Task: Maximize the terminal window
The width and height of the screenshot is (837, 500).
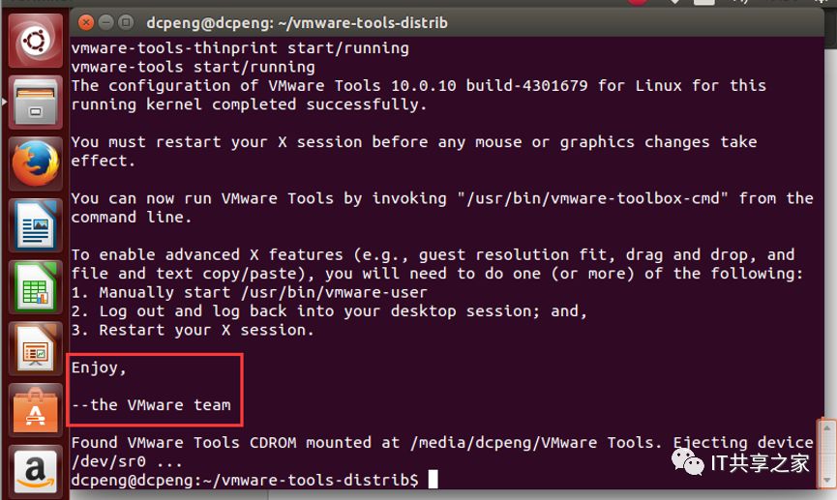Action: [126, 22]
